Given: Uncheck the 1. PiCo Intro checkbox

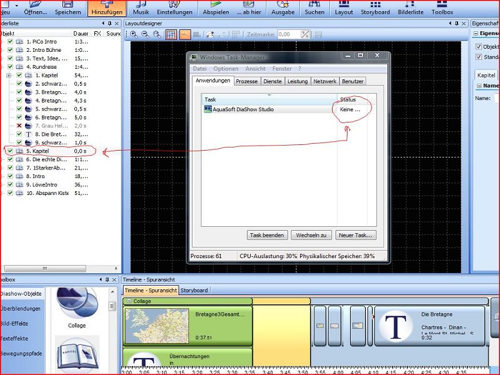Looking at the screenshot, I should [x=11, y=41].
